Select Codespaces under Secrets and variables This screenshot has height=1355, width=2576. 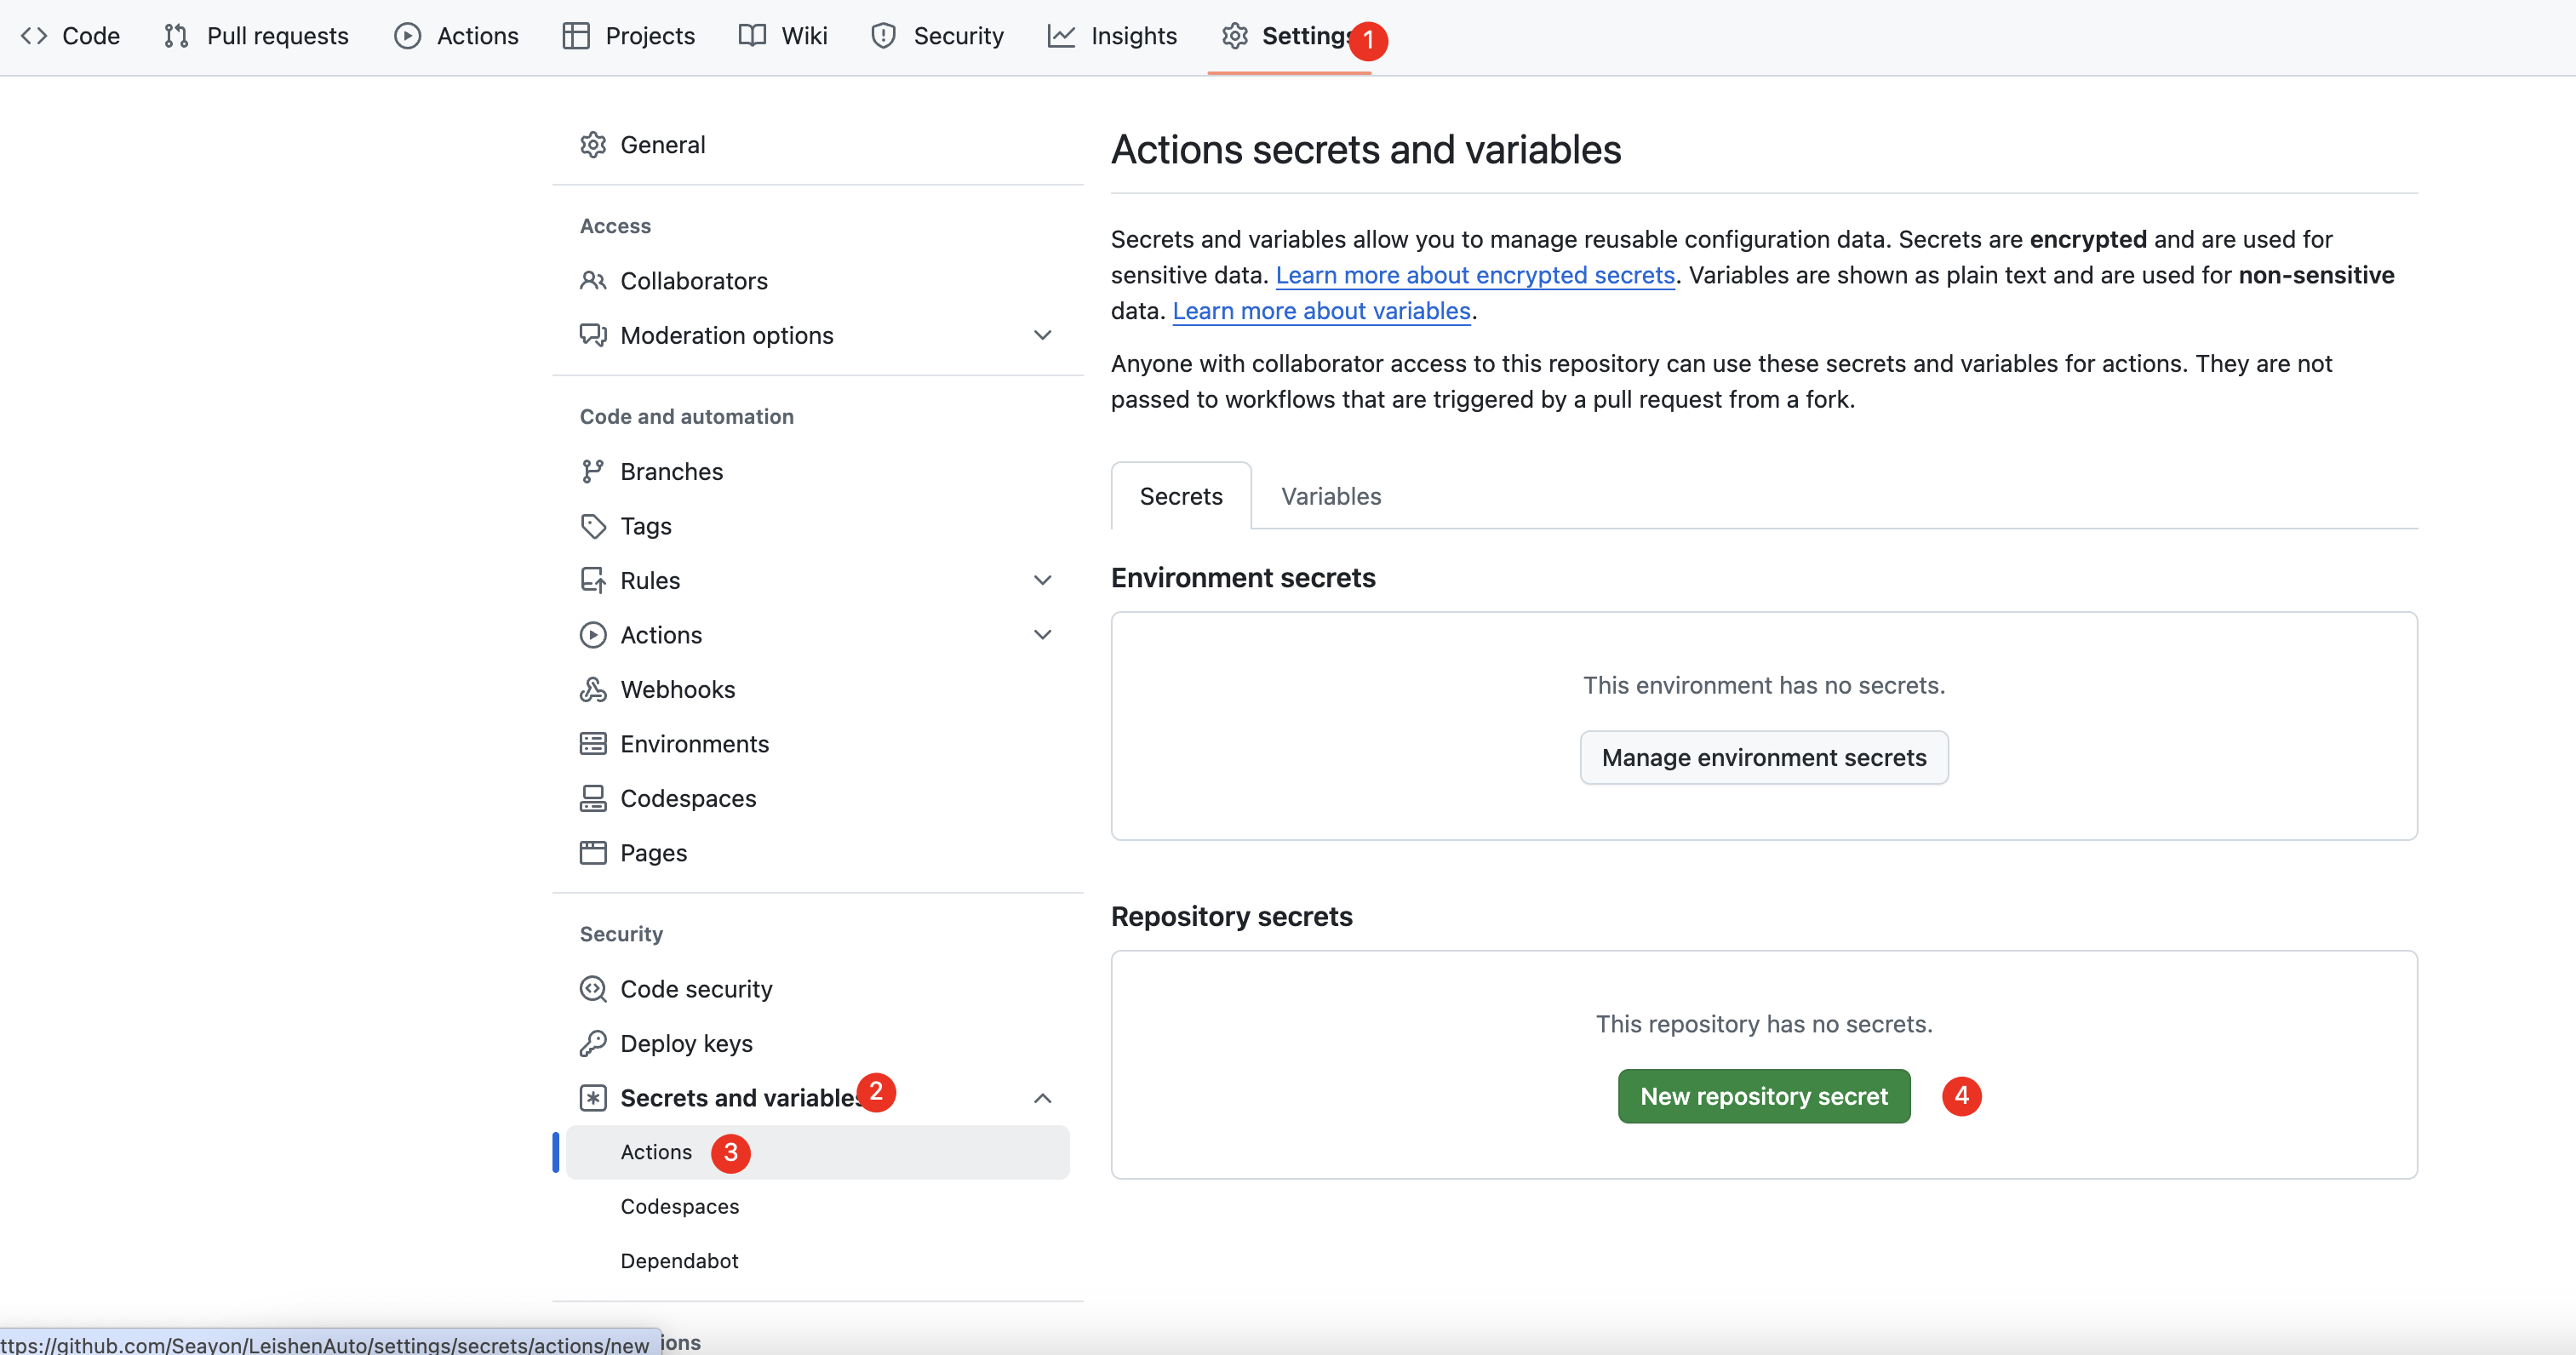(x=817, y=1206)
